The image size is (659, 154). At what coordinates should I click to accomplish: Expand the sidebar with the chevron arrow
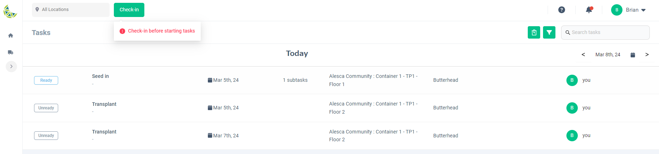(x=11, y=66)
